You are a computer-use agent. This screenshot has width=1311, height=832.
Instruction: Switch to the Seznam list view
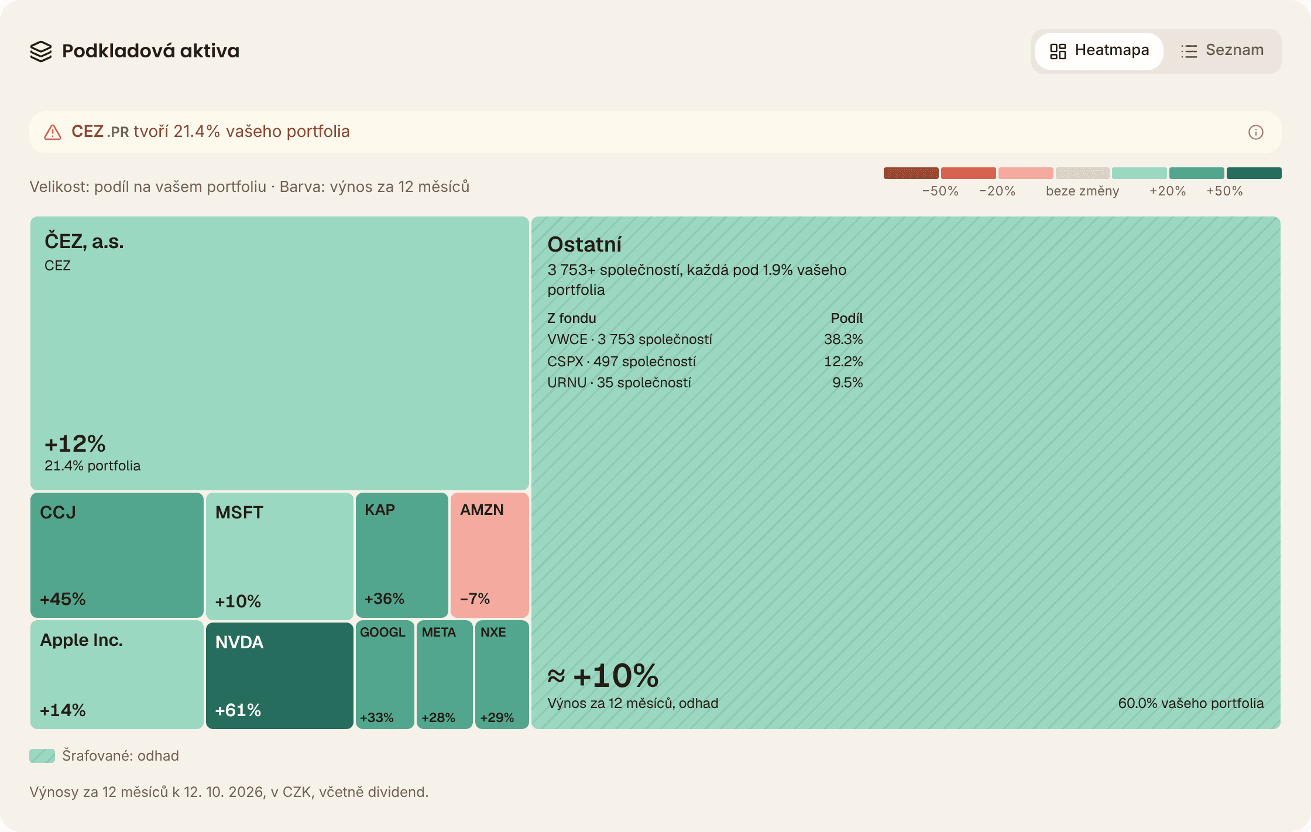tap(1222, 51)
